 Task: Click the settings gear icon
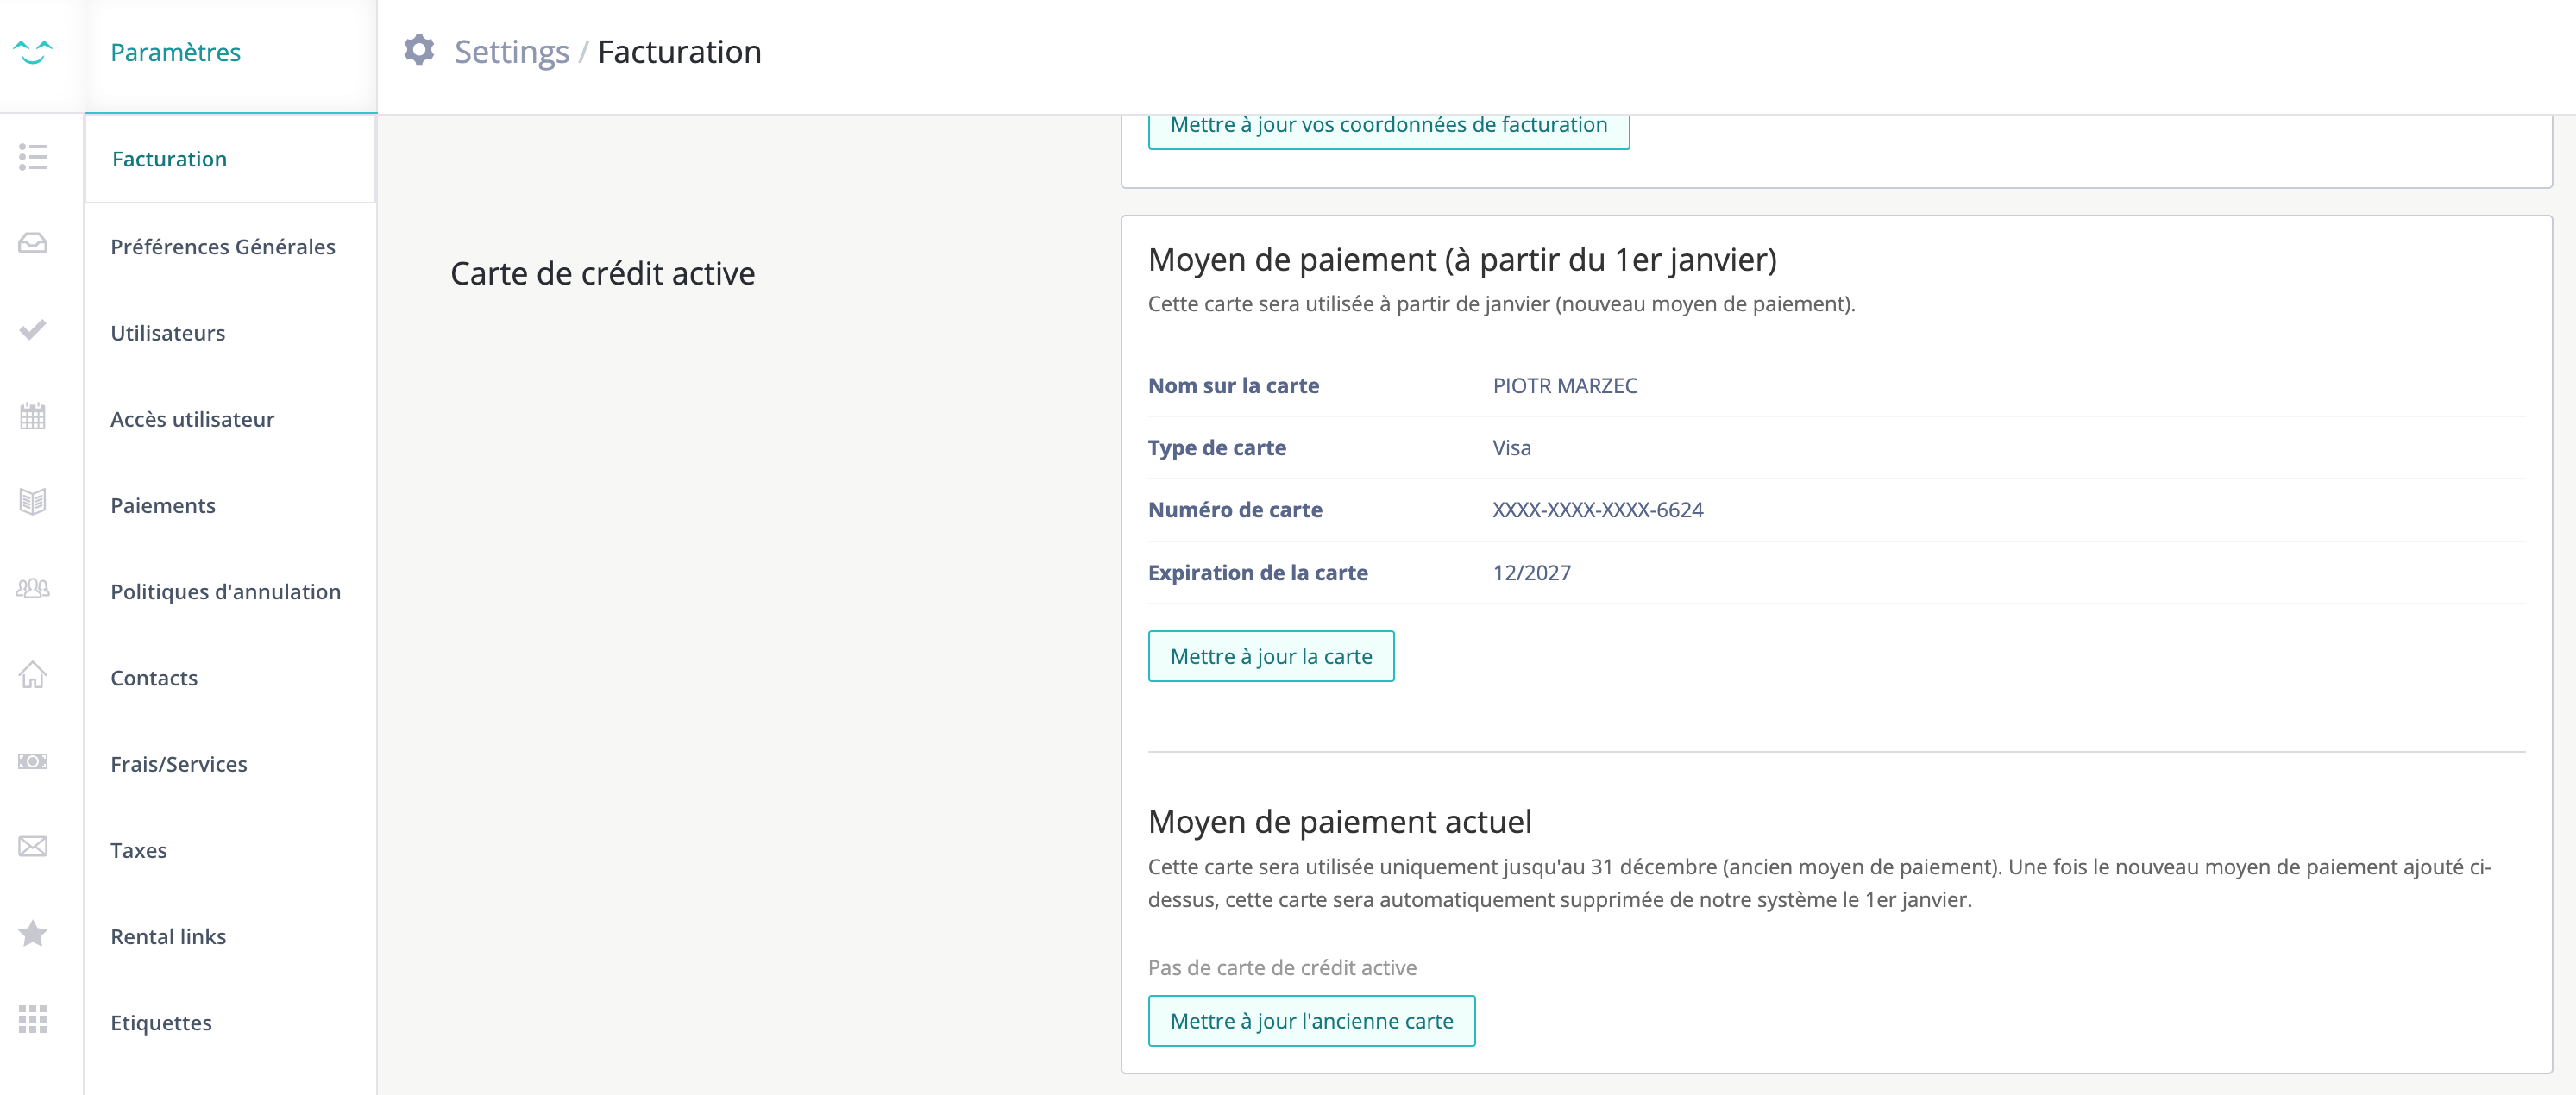(419, 50)
